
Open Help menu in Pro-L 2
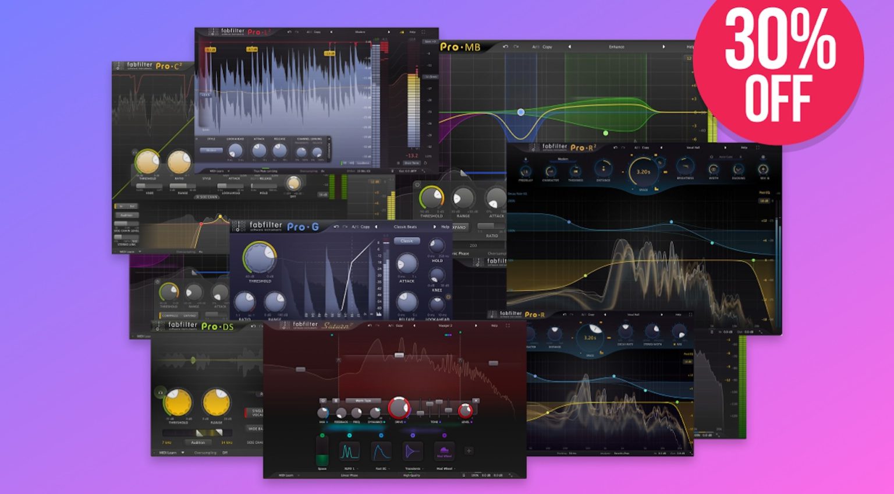(x=413, y=32)
